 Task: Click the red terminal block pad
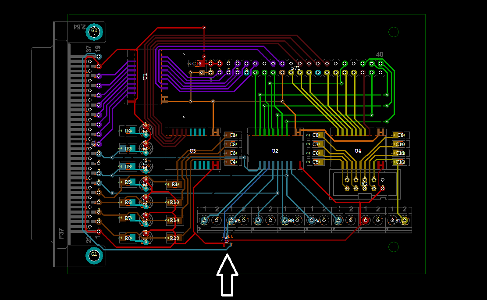[365, 220]
